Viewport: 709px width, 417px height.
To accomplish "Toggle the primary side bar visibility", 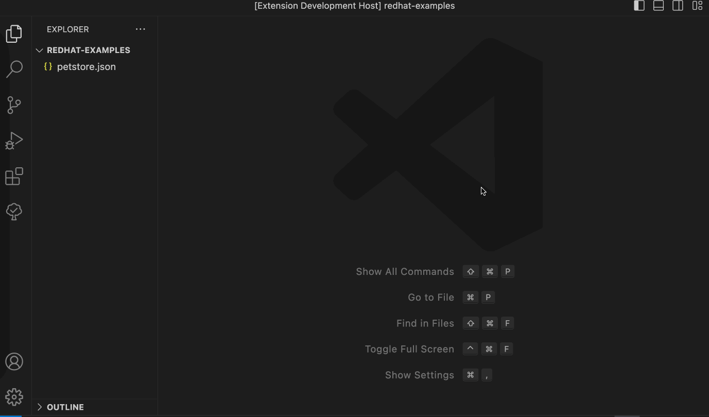I will [x=639, y=6].
